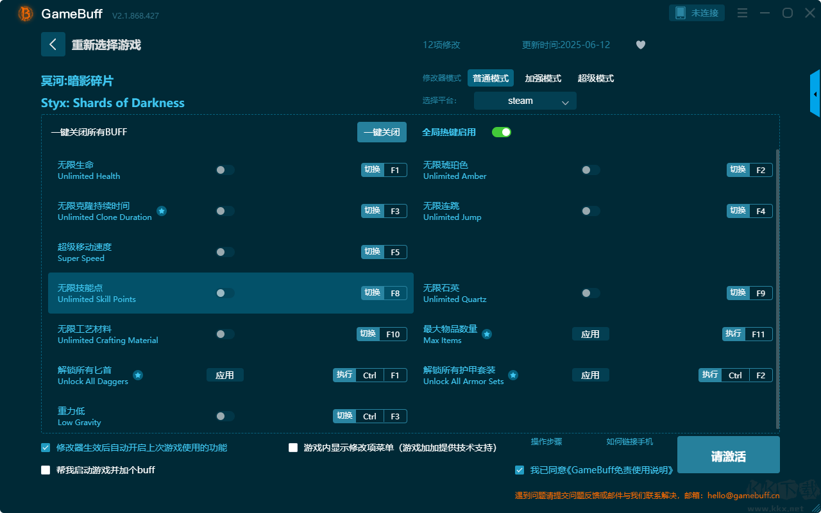821x513 pixels.
Task: Click the 12项修改 count text
Action: [x=441, y=45]
